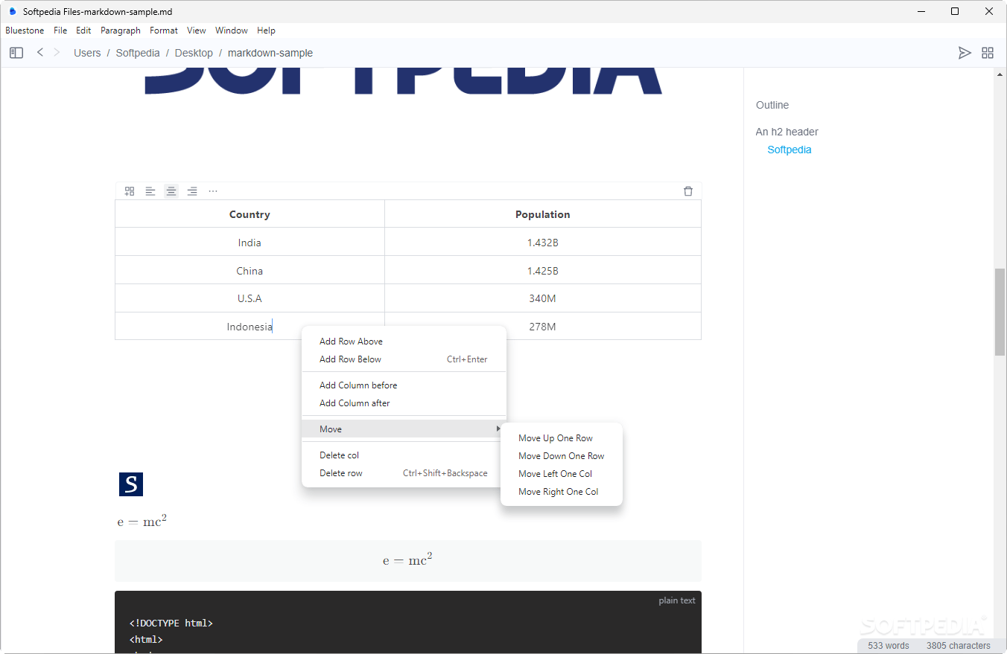
Task: Click the China table cell
Action: click(250, 271)
